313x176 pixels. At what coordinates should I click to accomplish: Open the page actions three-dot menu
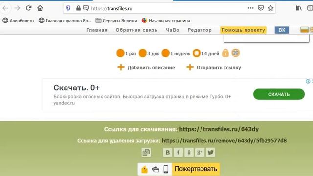pos(250,8)
